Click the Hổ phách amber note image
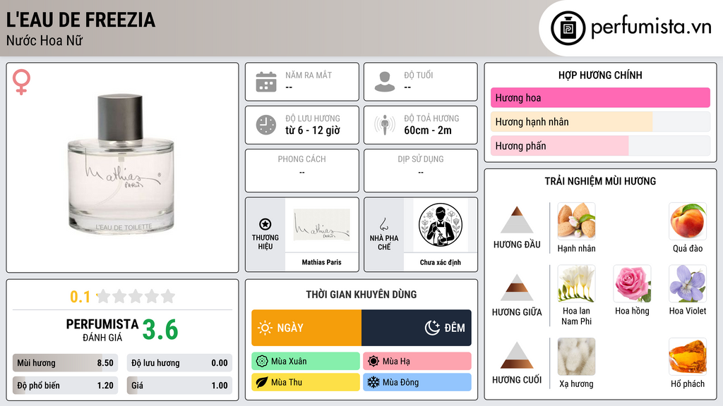Image resolution: width=723 pixels, height=406 pixels. pos(688,357)
